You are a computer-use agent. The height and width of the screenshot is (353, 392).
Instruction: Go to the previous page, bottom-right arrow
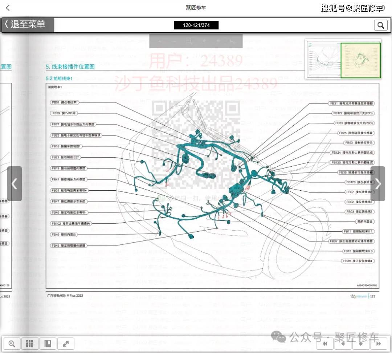coord(343,344)
